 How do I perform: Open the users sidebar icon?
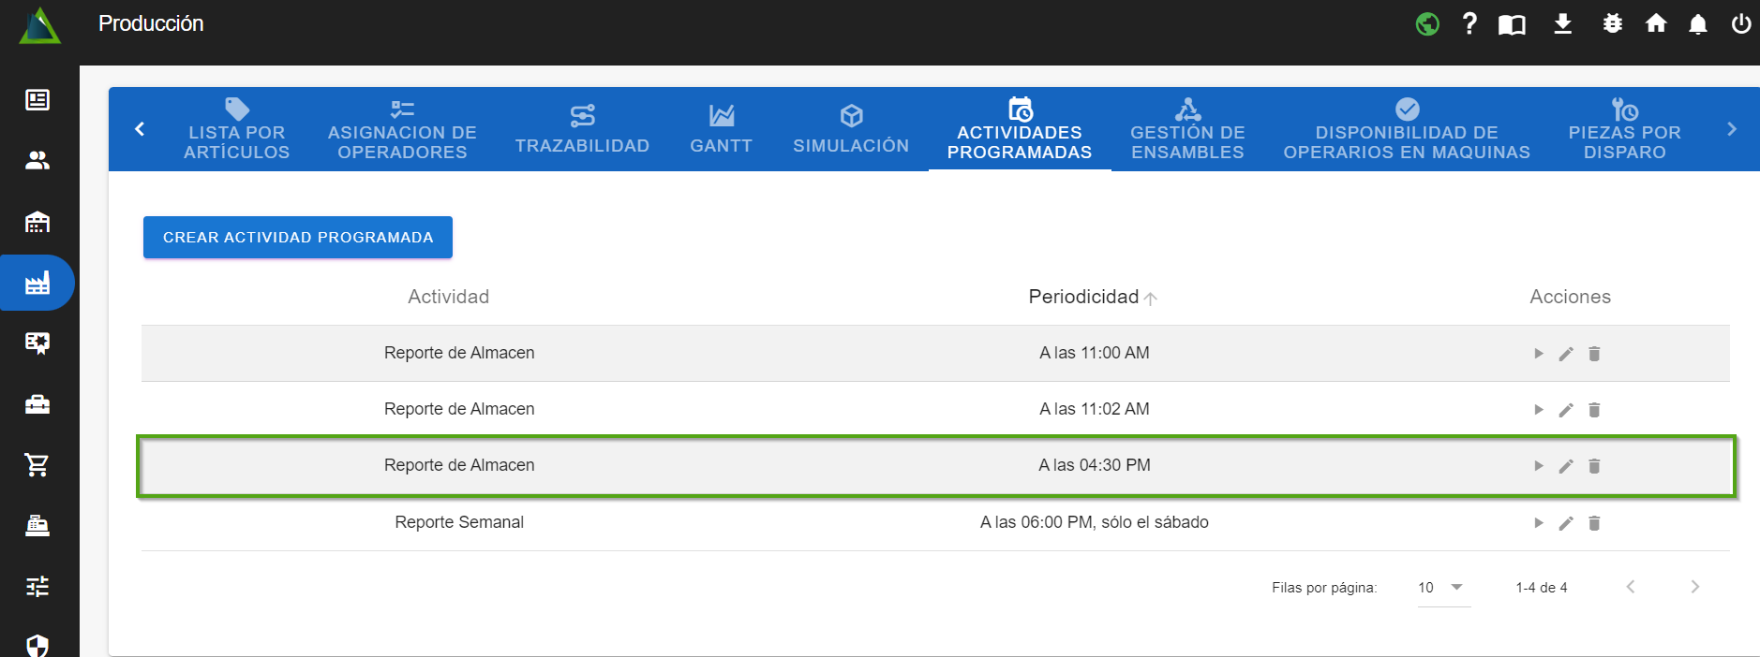point(37,160)
